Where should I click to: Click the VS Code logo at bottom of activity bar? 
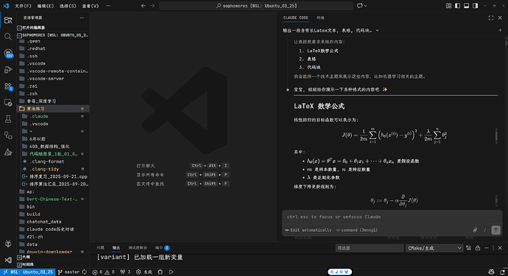pos(8,260)
